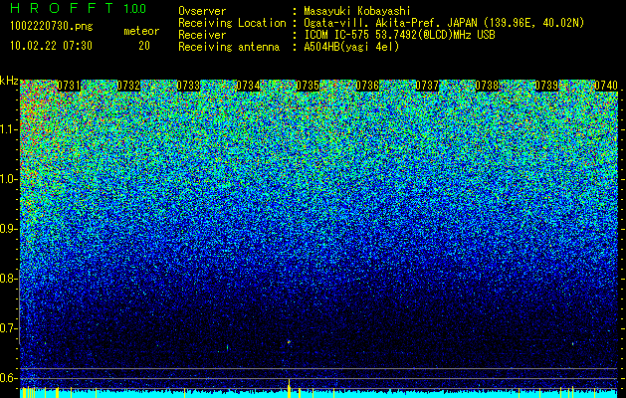This screenshot has width=626, height=398.
Task: Click the 0732 time marker
Action: (x=128, y=86)
